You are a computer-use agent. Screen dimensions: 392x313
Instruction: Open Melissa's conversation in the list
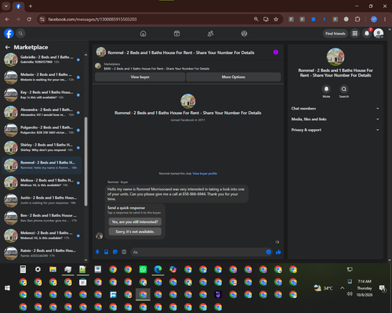[42, 182]
